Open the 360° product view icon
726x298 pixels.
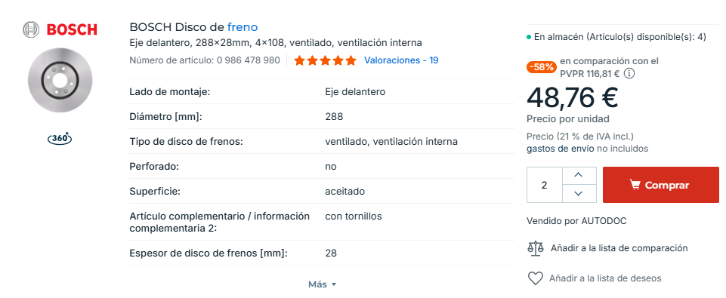60,138
